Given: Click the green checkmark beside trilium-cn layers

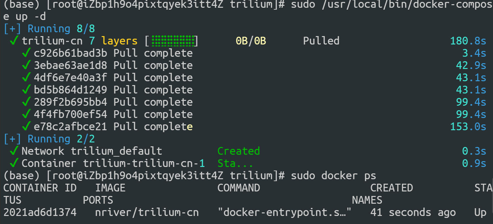Looking at the screenshot, I should point(14,41).
